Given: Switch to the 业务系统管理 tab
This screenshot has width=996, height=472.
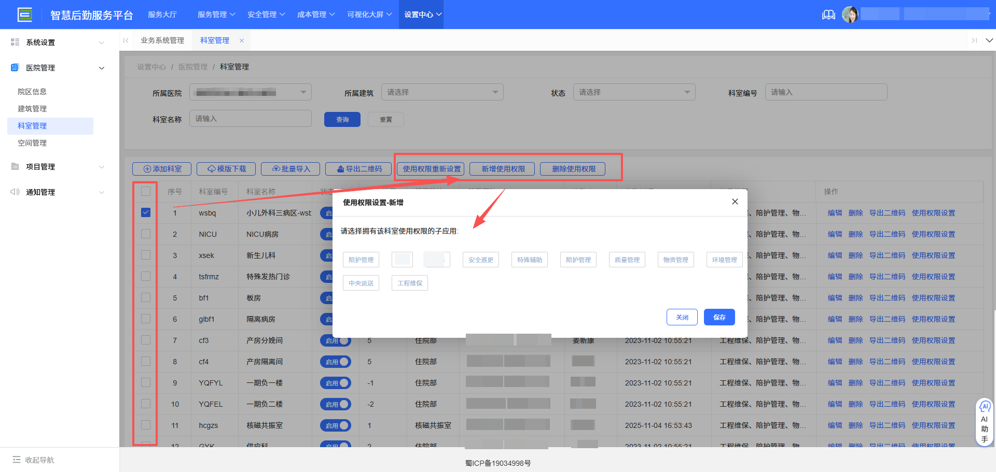Looking at the screenshot, I should 162,40.
